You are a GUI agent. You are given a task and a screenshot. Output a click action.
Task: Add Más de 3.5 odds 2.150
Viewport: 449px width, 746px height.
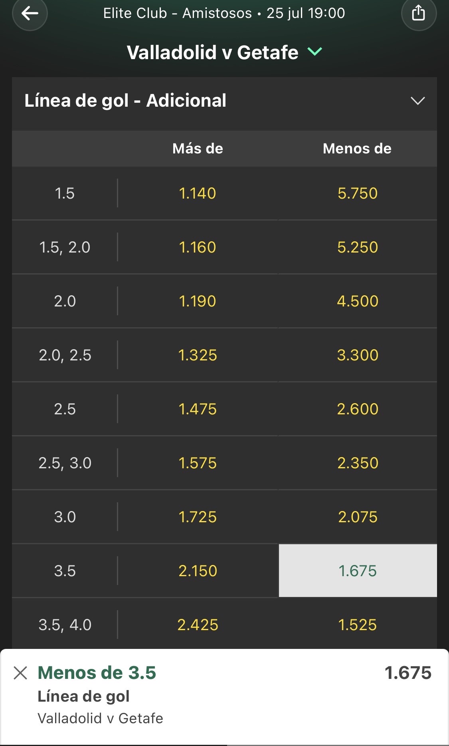[x=198, y=571]
